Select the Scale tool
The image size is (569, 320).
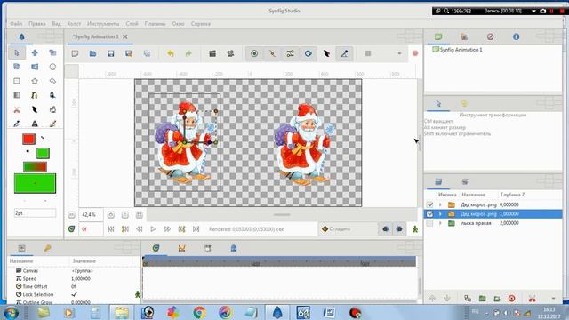[52, 53]
